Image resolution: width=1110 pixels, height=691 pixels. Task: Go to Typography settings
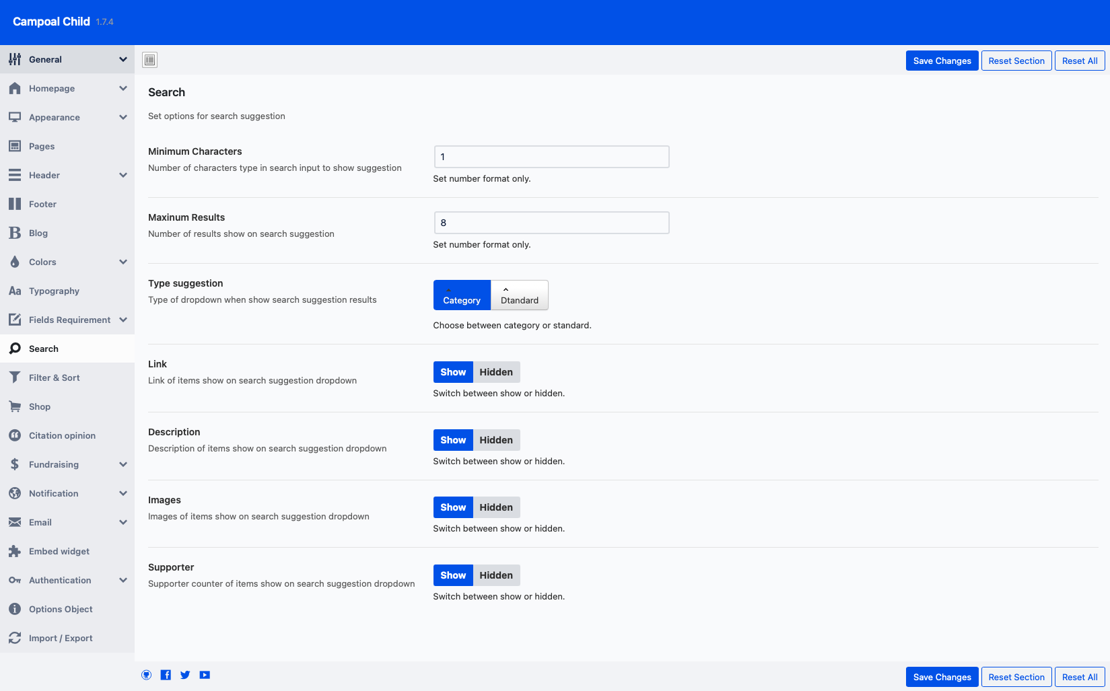(54, 291)
